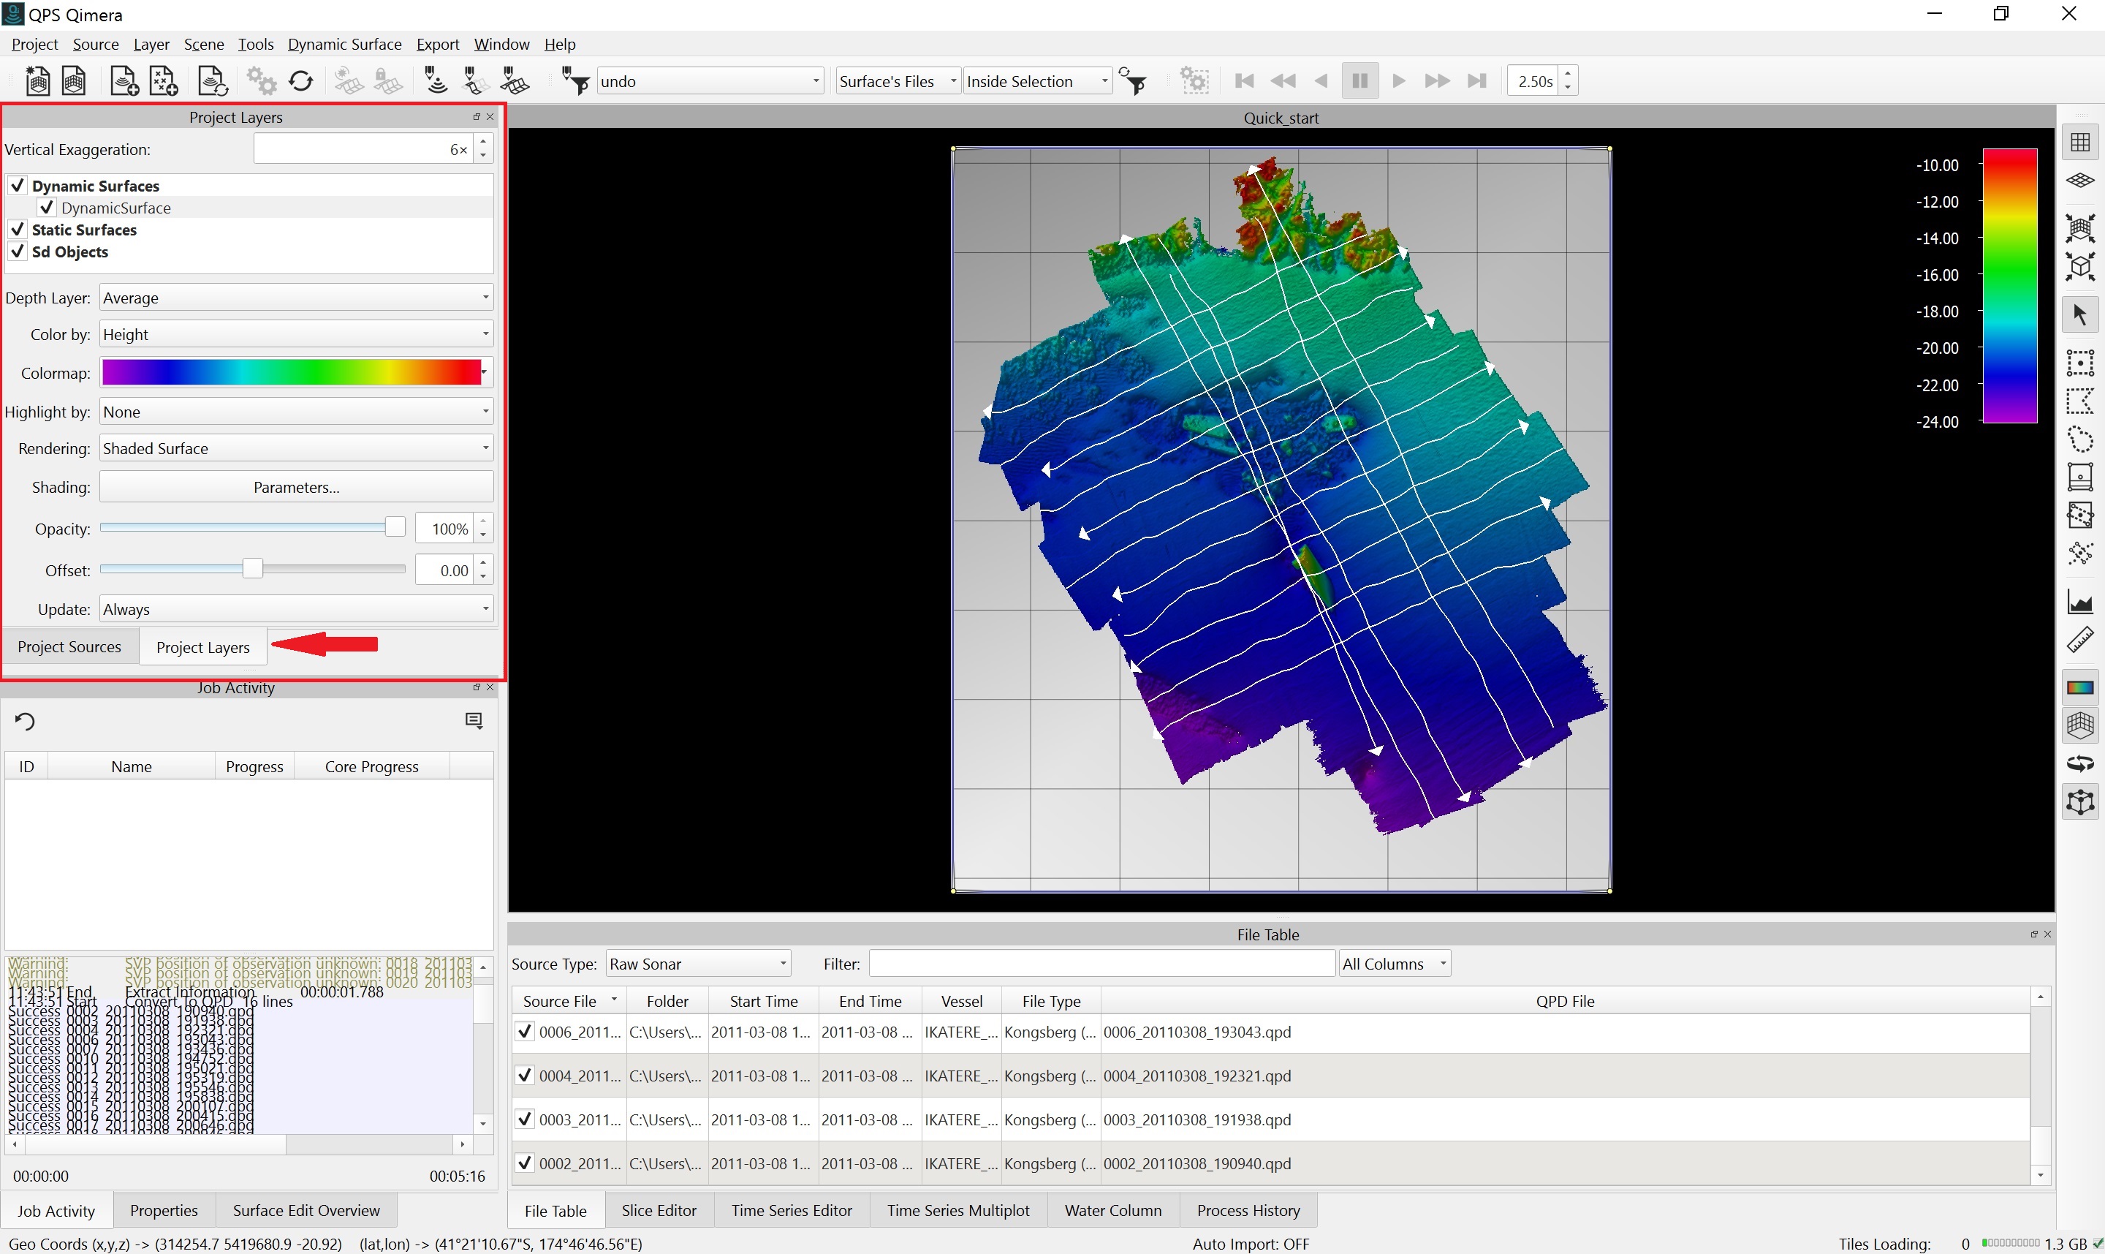Click the refresh auto-processing icon in toolbar
Viewport: 2105px width, 1254px height.
[300, 82]
